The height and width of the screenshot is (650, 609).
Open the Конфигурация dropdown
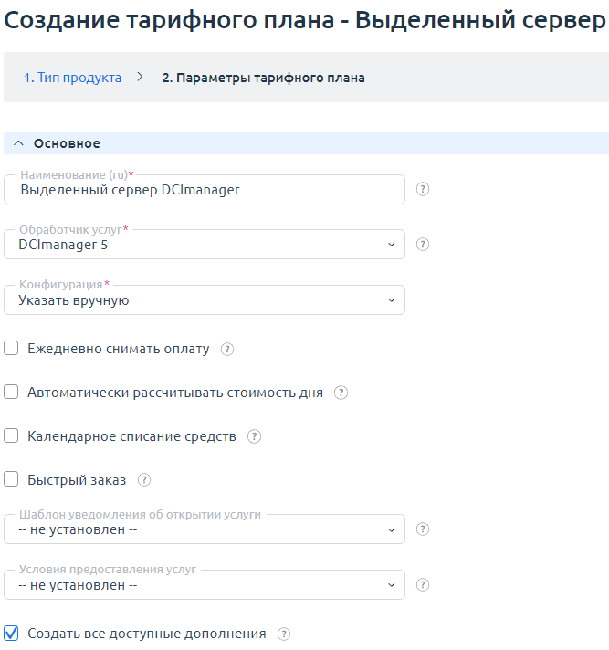205,299
